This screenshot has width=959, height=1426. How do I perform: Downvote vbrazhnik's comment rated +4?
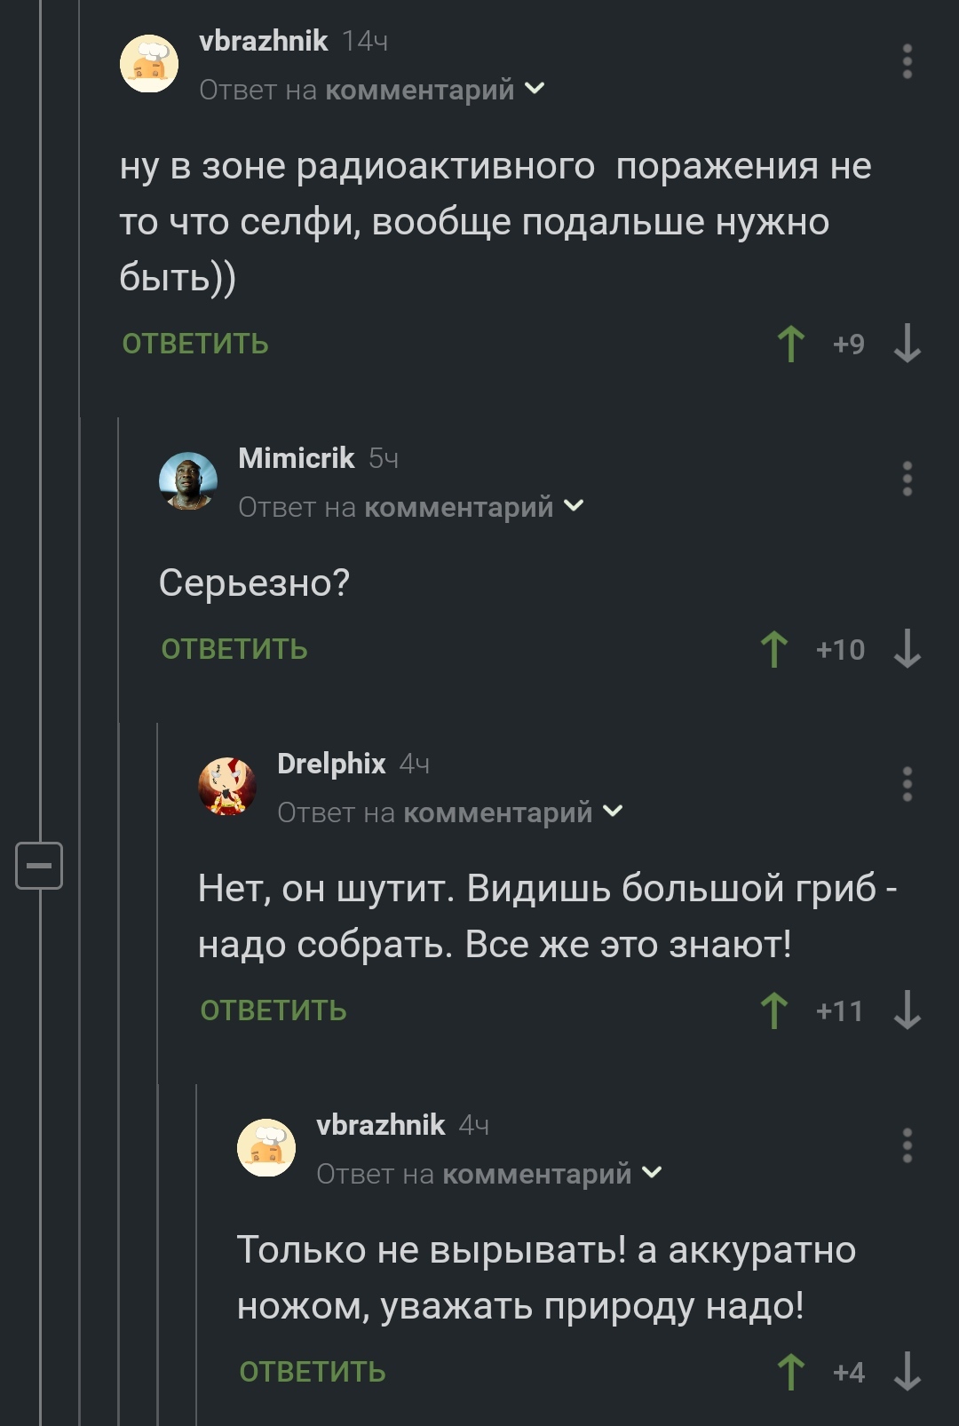pyautogui.click(x=907, y=1372)
